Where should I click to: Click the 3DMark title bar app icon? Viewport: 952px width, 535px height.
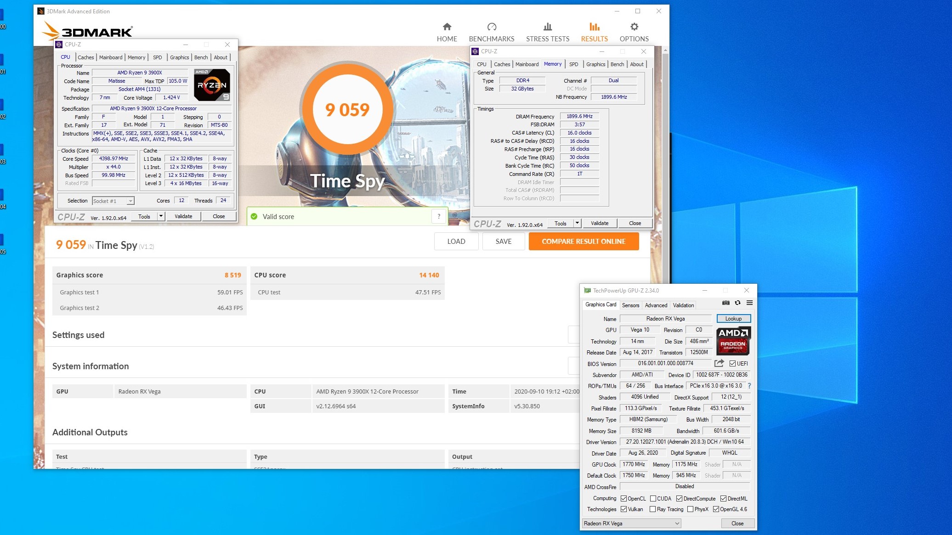pos(41,11)
